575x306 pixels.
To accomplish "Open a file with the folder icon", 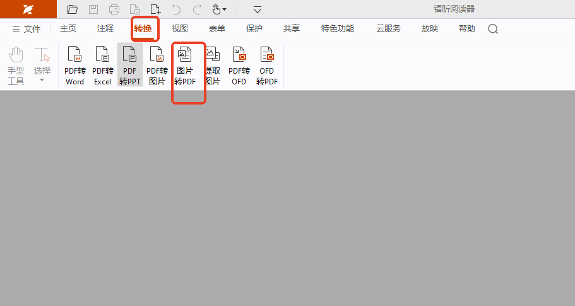I will click(73, 9).
